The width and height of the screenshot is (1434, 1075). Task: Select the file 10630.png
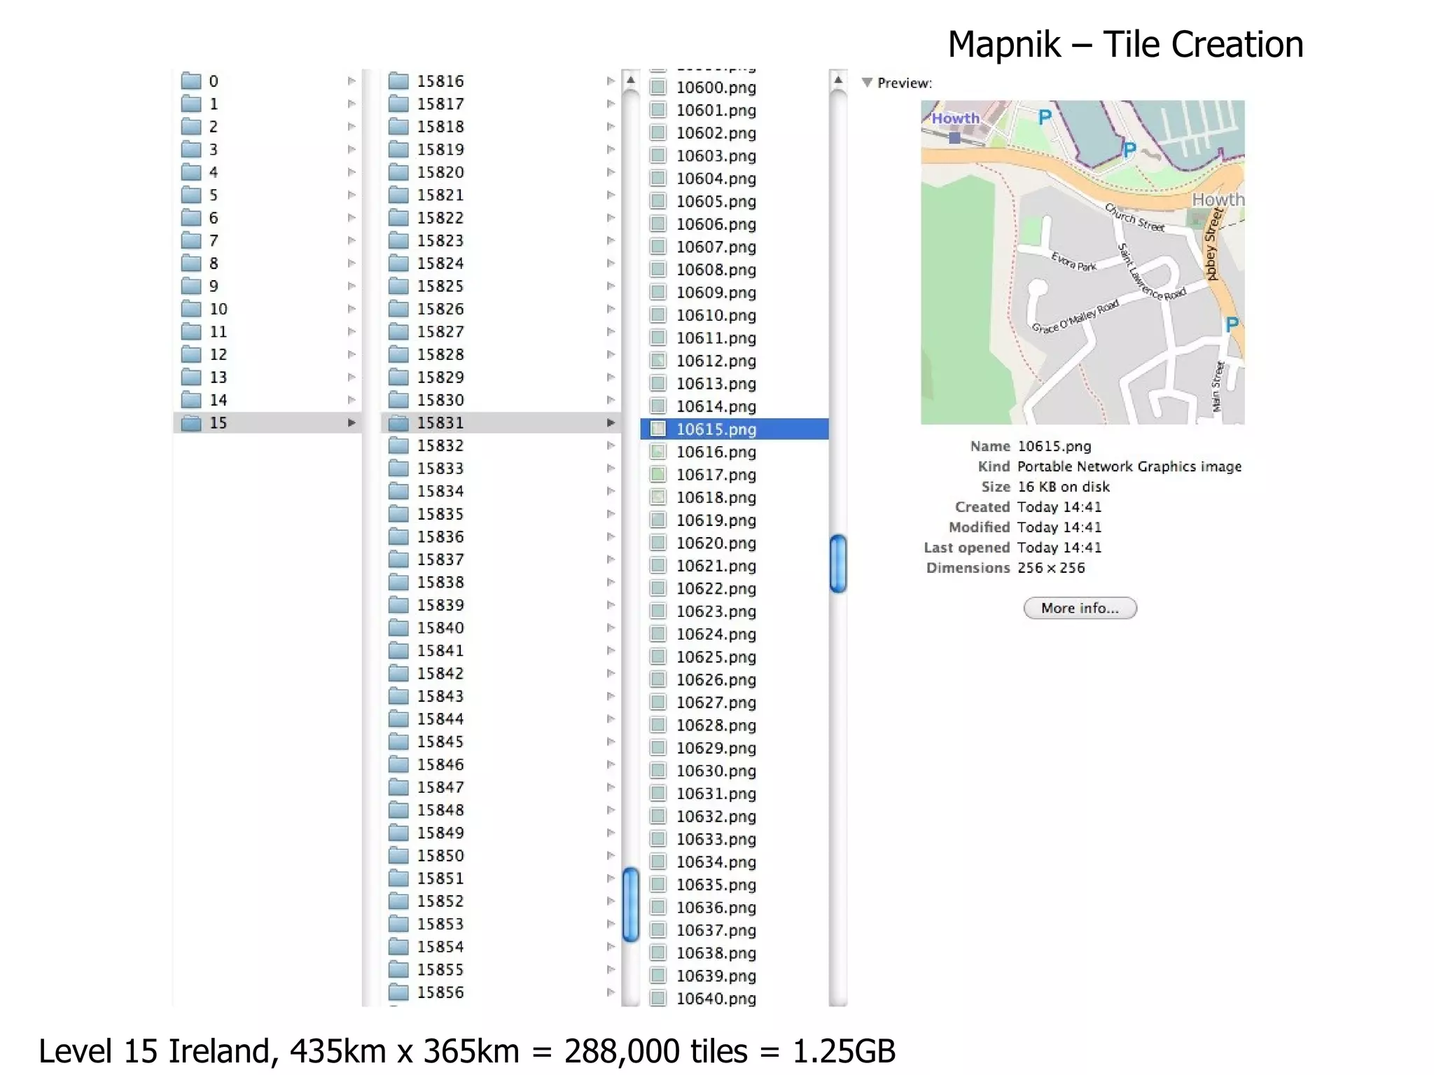coord(716,770)
